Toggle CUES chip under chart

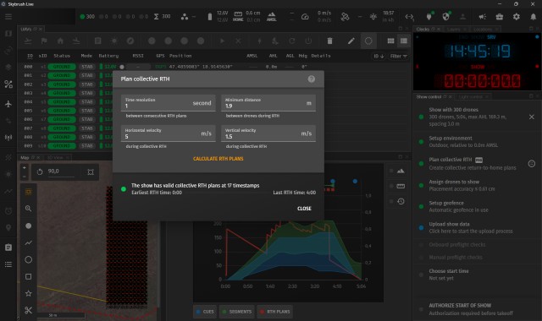(205, 312)
